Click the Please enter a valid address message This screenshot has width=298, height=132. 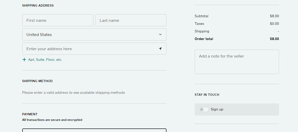pyautogui.click(x=74, y=92)
